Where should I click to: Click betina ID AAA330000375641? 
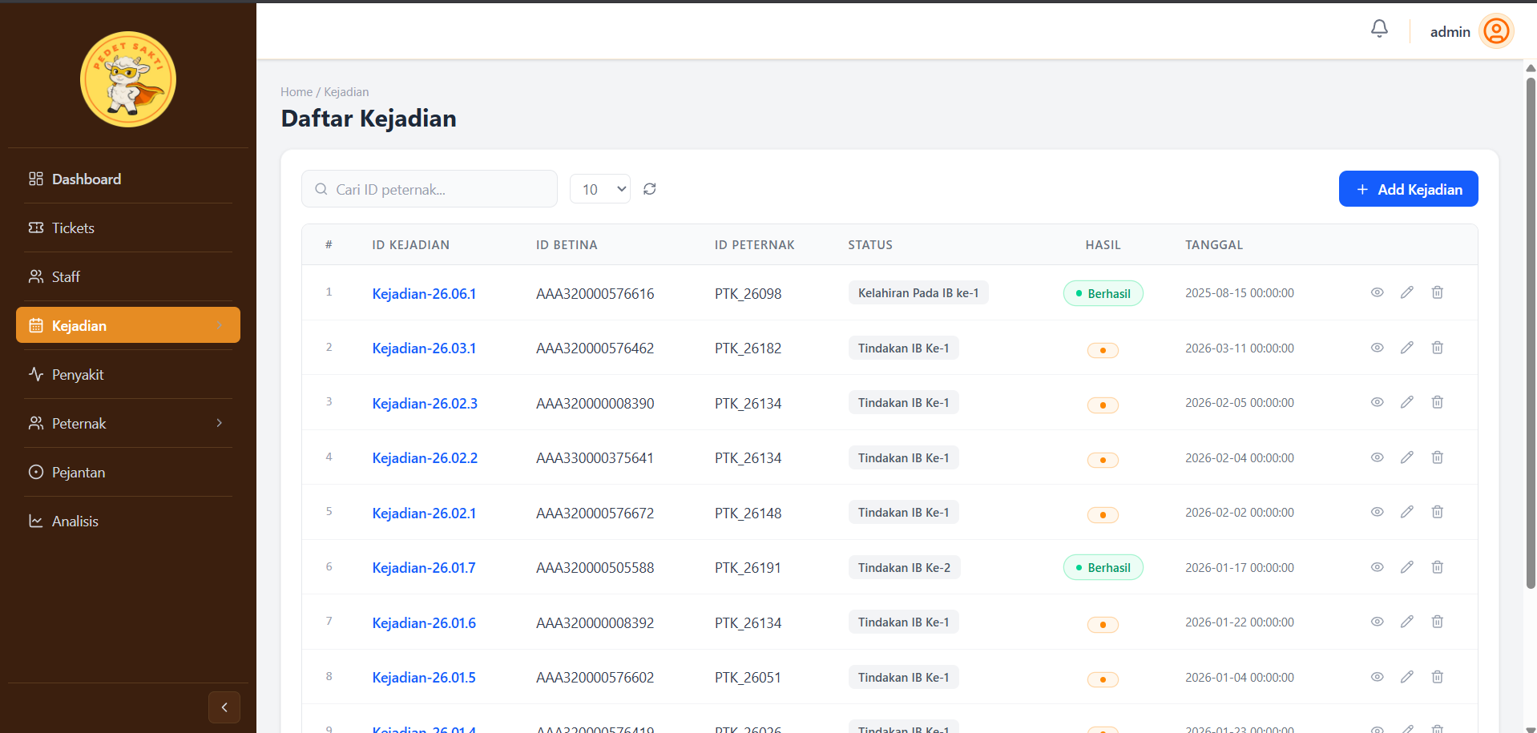[595, 458]
